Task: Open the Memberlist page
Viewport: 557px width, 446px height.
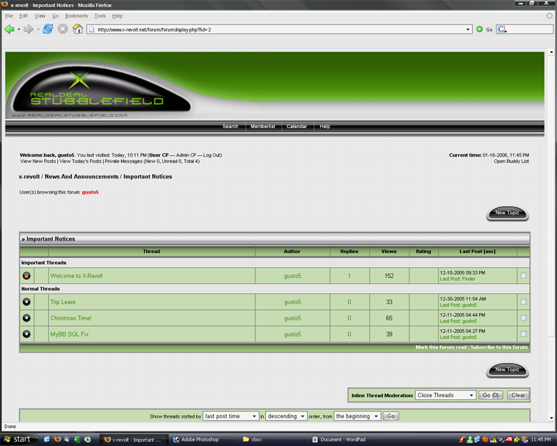Action: (263, 126)
